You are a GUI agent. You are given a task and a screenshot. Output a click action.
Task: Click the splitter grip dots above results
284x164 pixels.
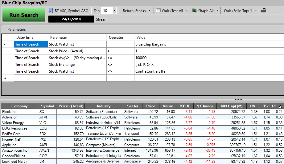tap(238, 100)
